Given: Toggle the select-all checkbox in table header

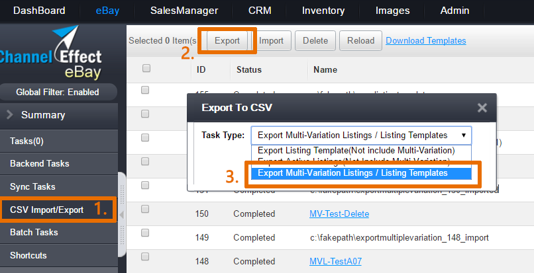Looking at the screenshot, I should click(146, 68).
